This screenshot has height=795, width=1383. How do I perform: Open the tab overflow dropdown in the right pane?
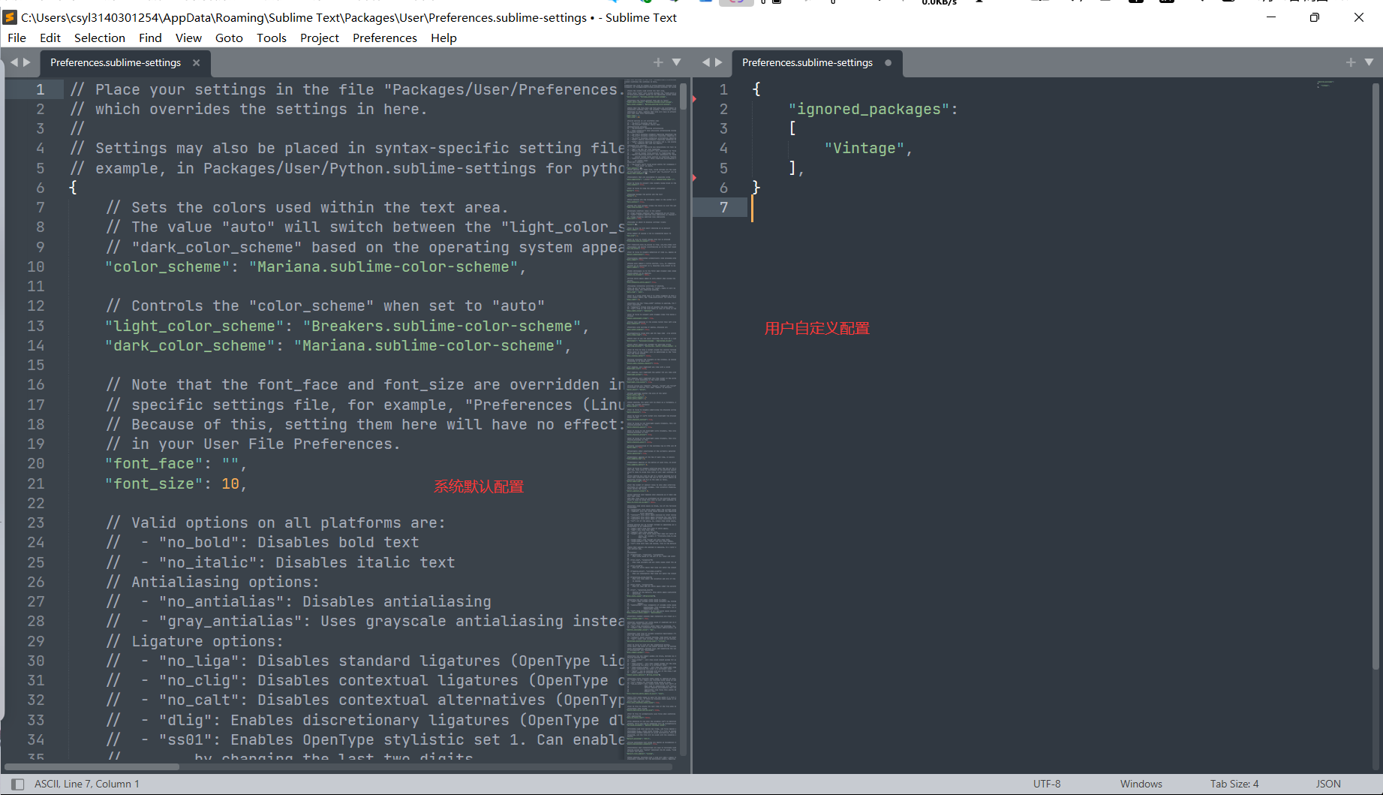1367,62
